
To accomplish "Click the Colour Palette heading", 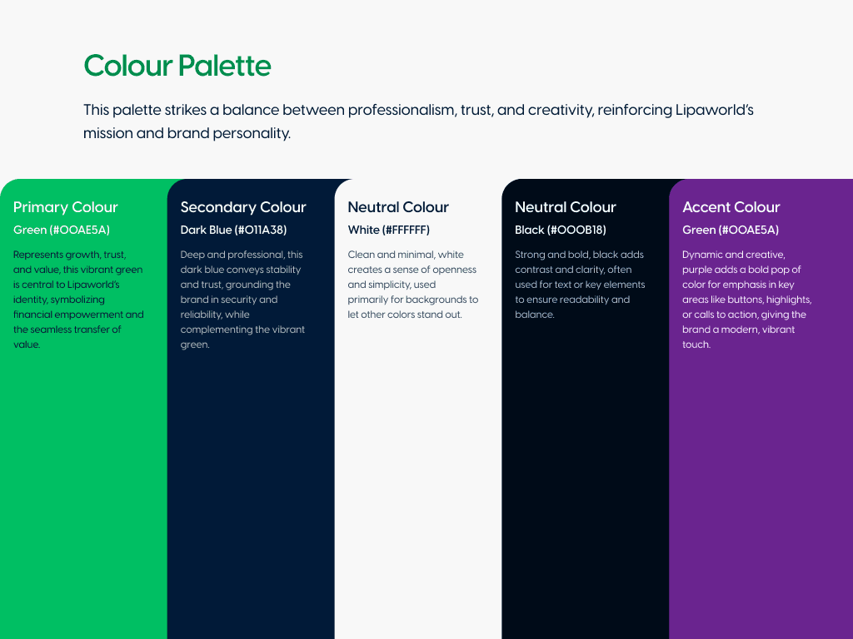I will pos(177,66).
